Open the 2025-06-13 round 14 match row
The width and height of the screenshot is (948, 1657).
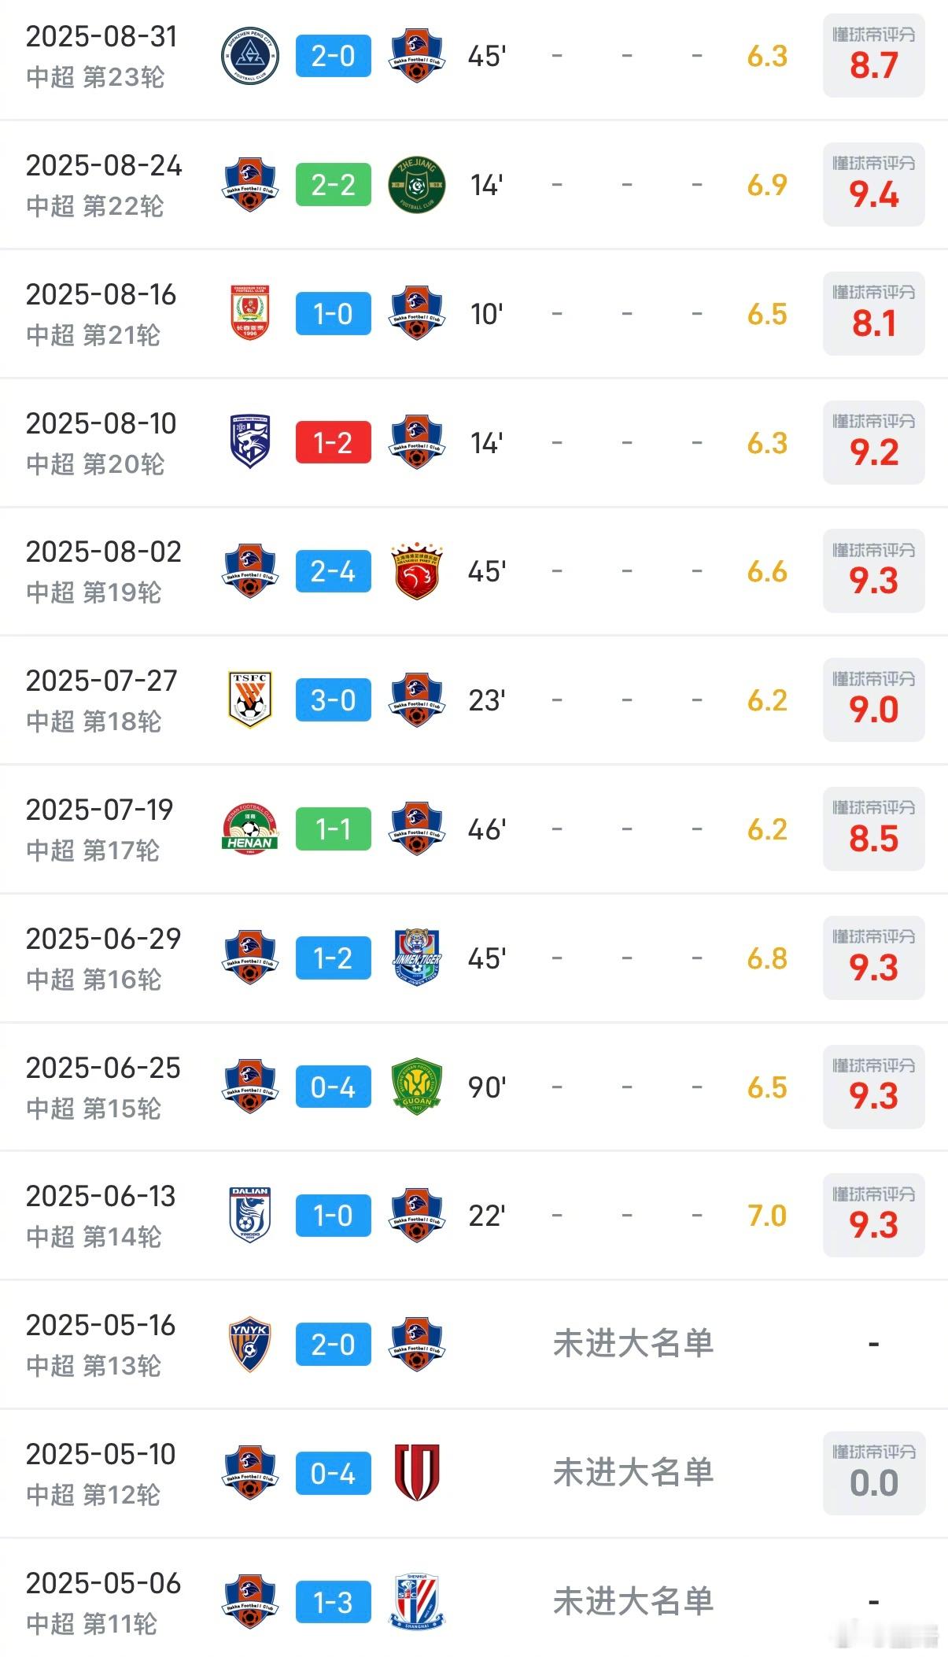(x=474, y=1216)
